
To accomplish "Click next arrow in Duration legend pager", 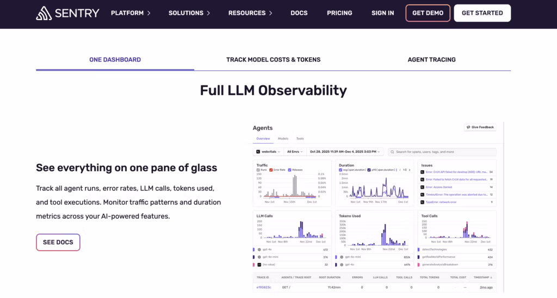I will [410, 170].
